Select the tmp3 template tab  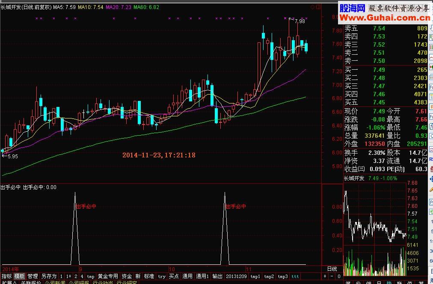(282, 276)
